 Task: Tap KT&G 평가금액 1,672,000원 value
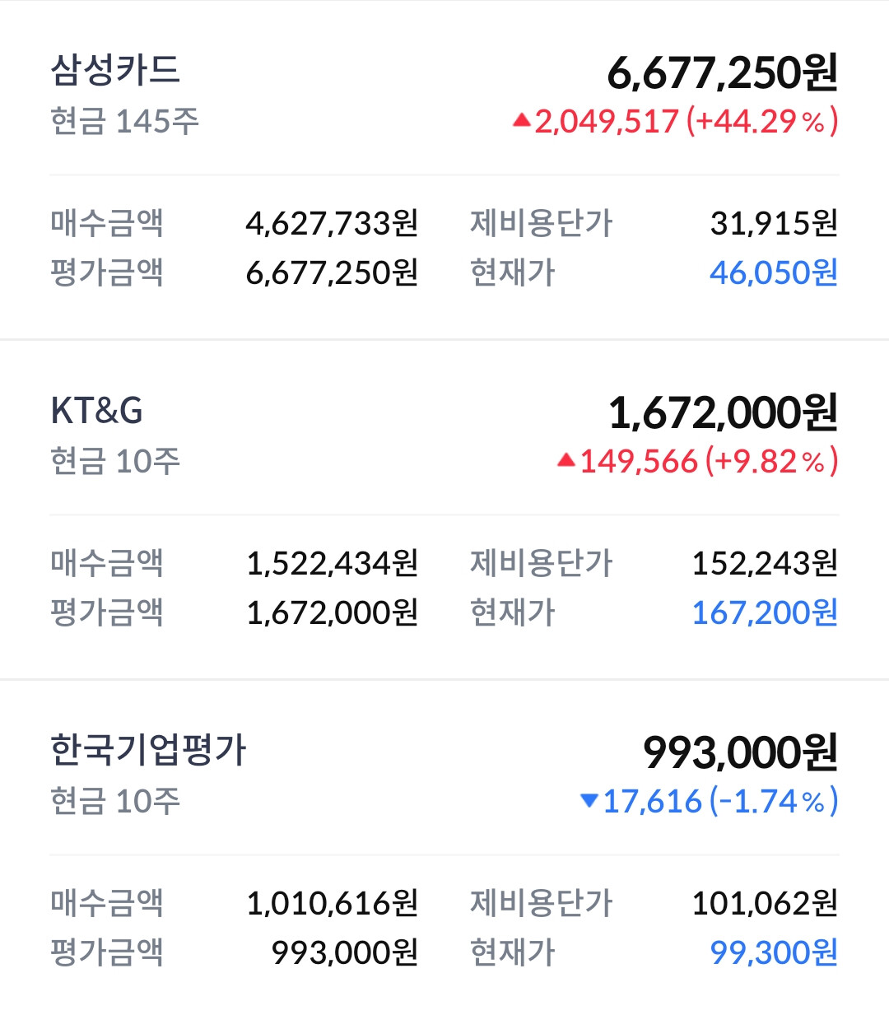coord(333,612)
